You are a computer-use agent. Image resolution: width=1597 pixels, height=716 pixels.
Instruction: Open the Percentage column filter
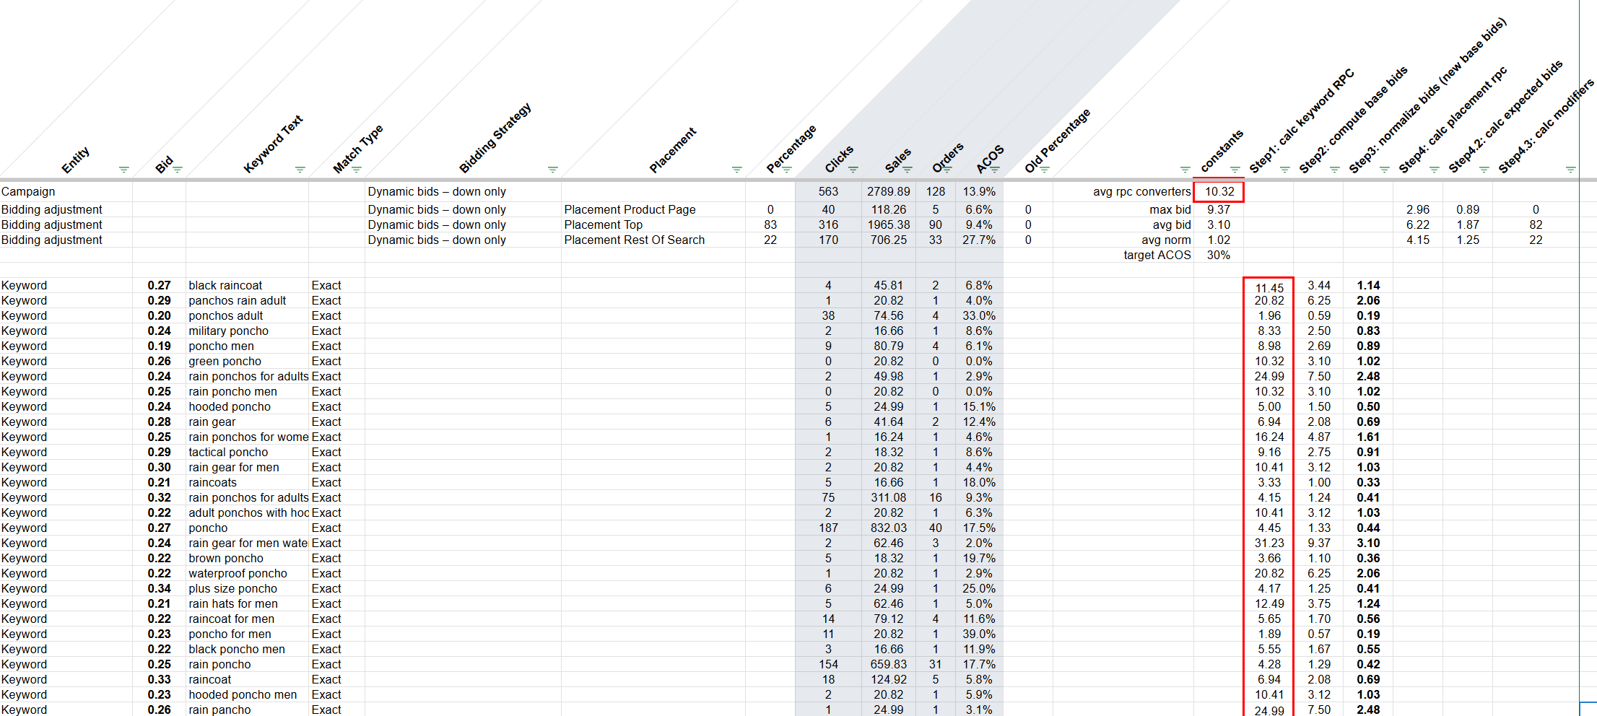[787, 170]
